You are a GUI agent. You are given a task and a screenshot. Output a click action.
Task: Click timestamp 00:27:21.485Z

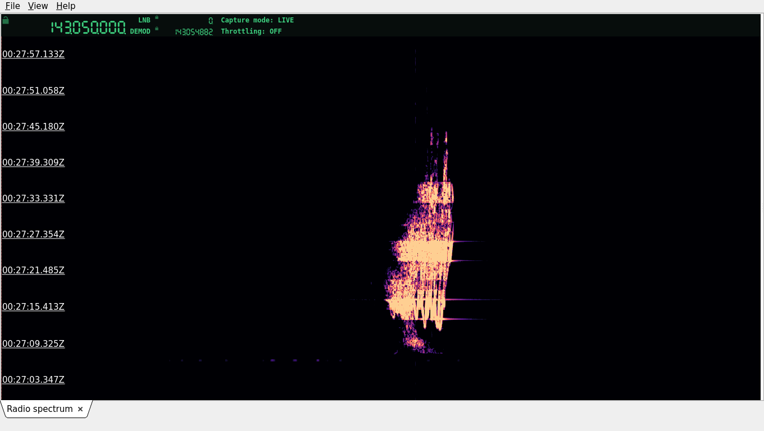tap(34, 270)
